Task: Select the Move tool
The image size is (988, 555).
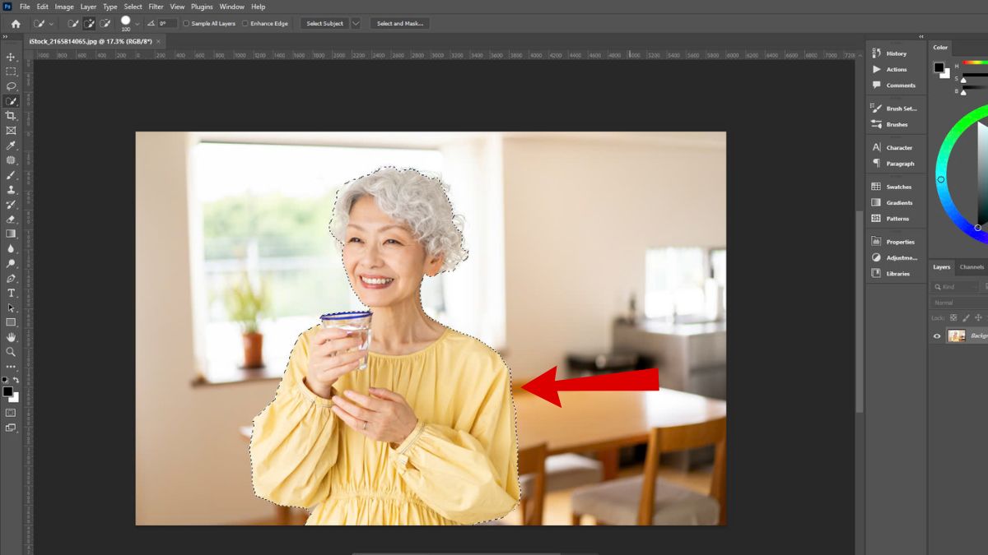Action: (11, 57)
